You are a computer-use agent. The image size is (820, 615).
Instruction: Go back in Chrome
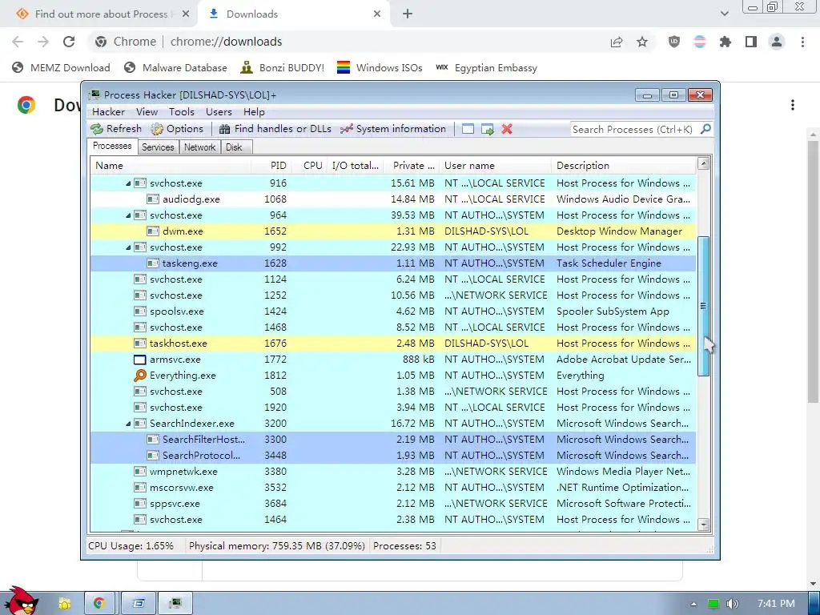click(18, 42)
